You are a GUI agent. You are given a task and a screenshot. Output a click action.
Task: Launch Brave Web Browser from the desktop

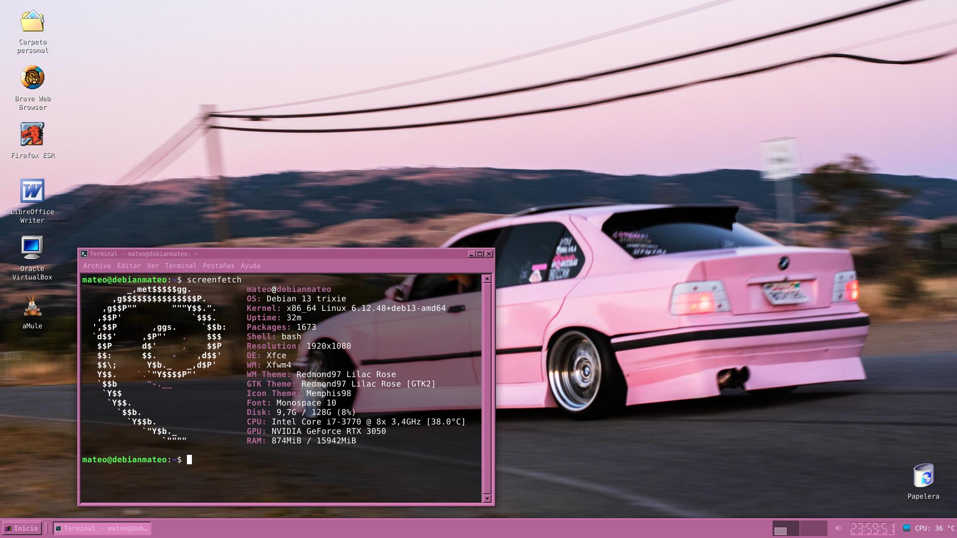point(32,78)
